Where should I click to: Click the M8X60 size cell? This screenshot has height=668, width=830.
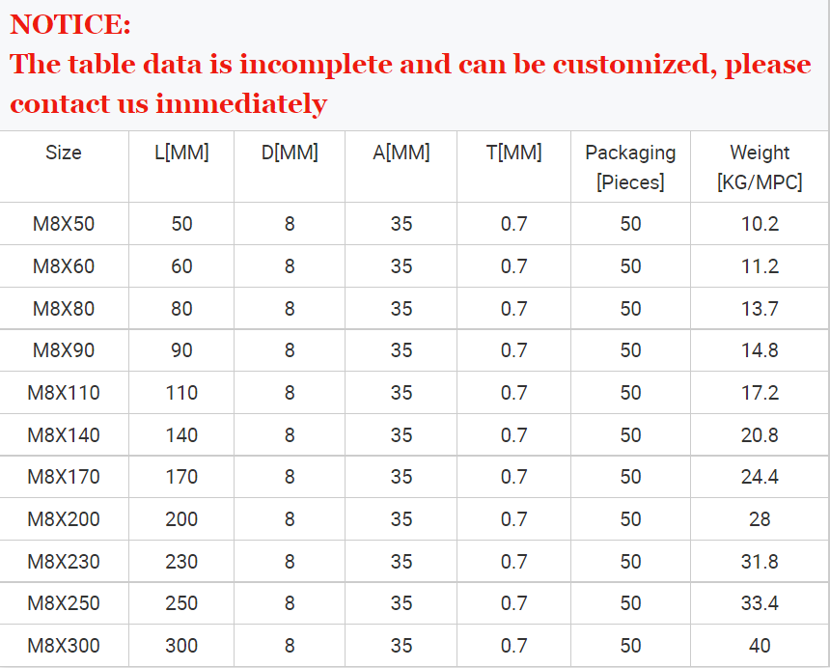tap(64, 266)
